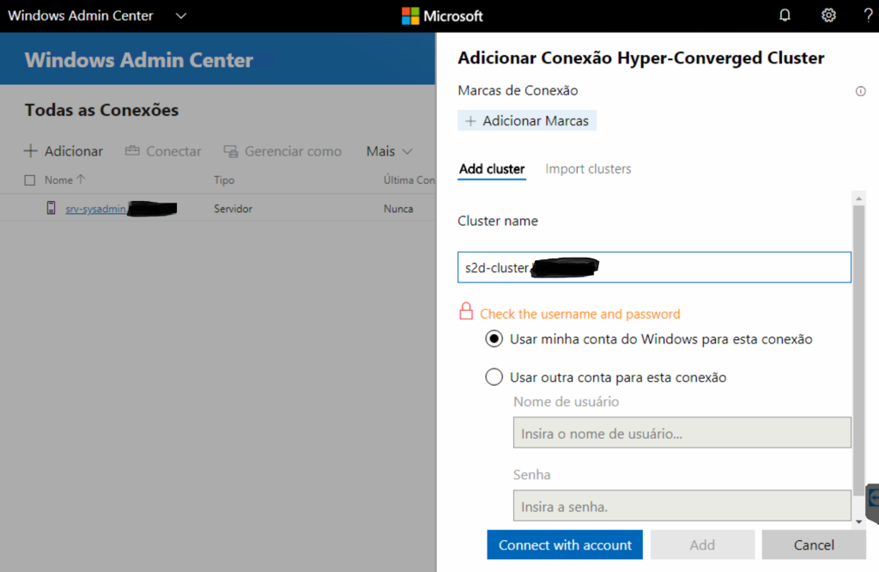
Task: Open the Settings gear icon
Action: pyautogui.click(x=827, y=15)
